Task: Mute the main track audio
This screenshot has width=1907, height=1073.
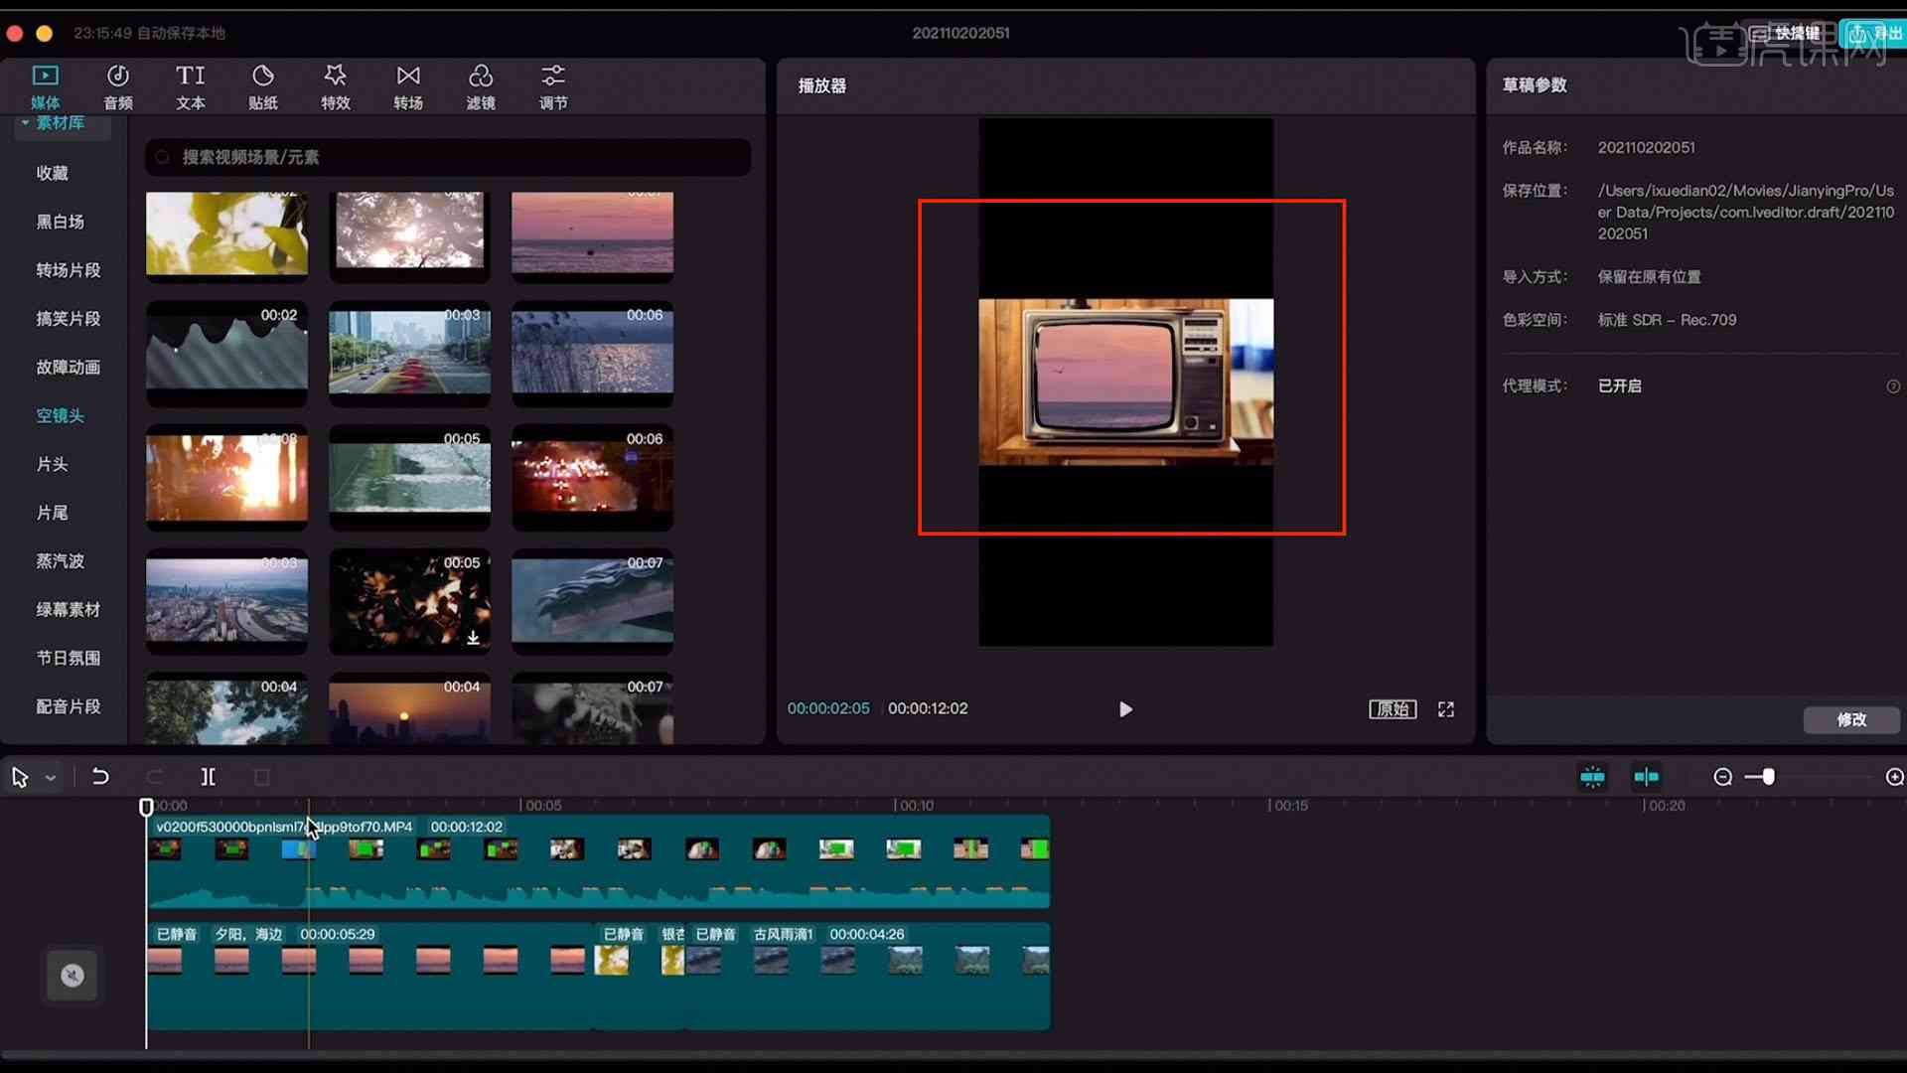Action: (73, 976)
